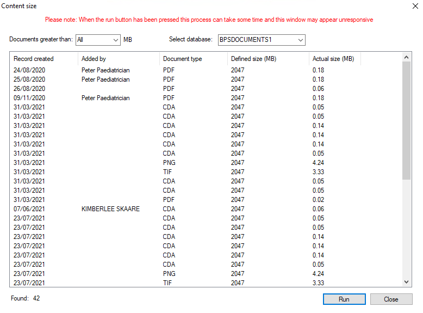Viewport: 423px width, 313px height.
Task: Click the scrollbar down arrow
Action: point(407,282)
